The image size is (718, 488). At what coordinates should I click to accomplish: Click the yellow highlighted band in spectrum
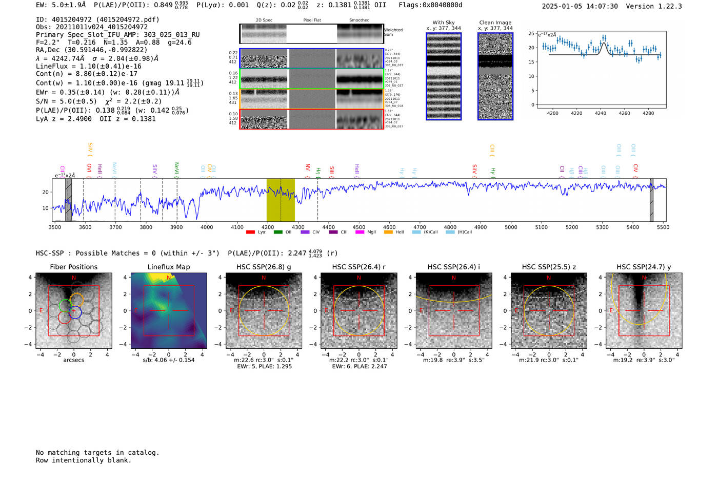point(281,200)
